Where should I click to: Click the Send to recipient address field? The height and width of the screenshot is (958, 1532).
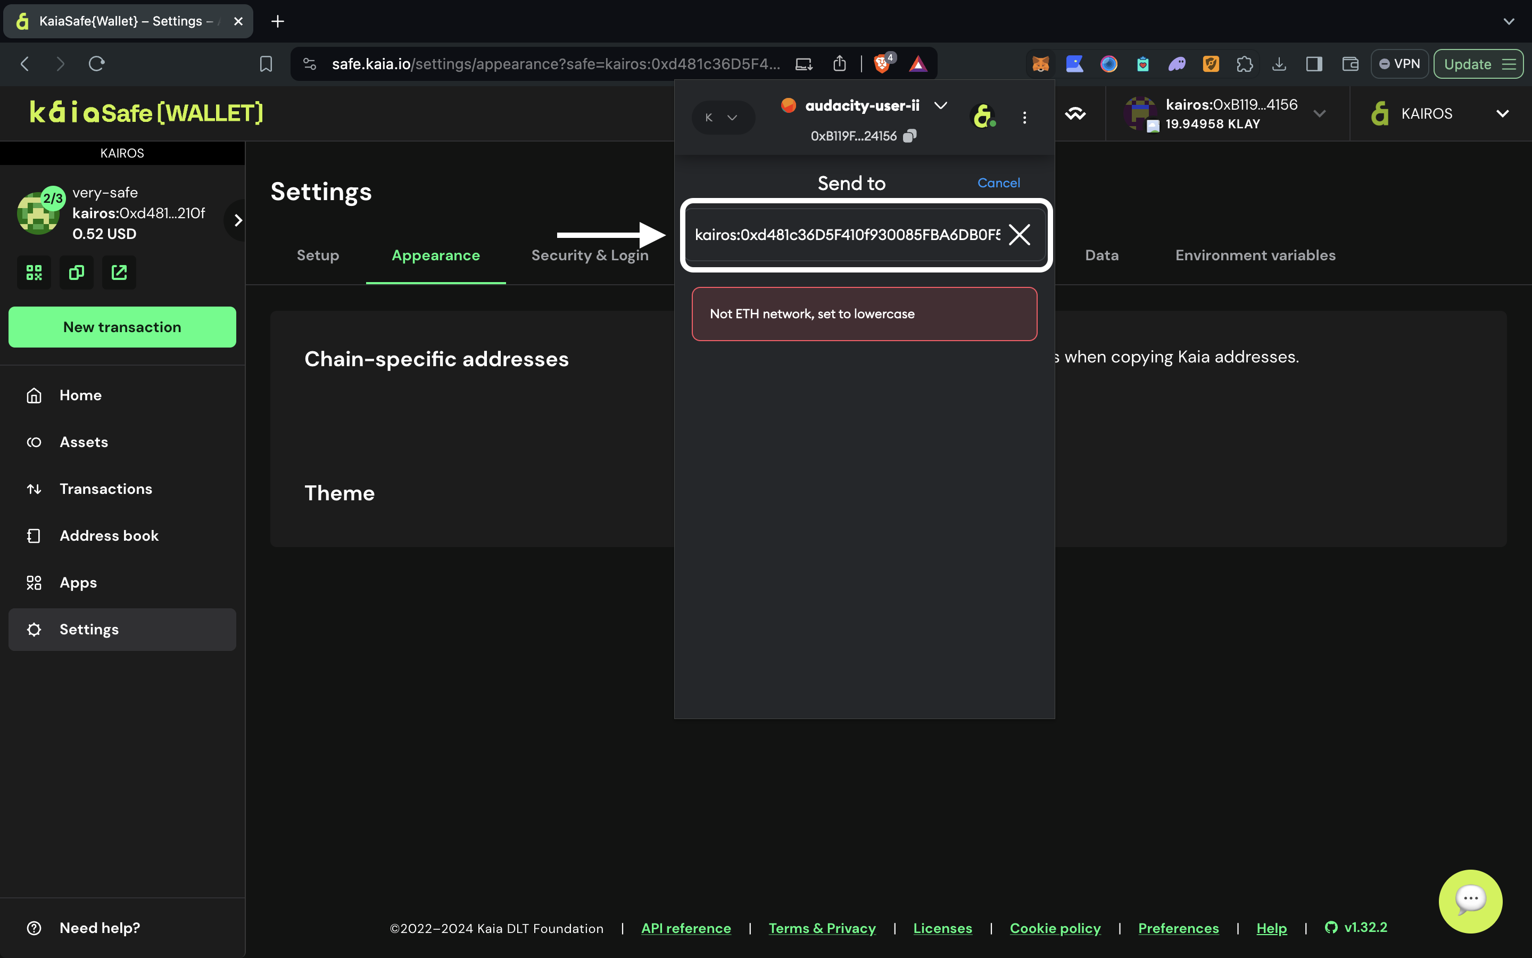click(x=846, y=235)
